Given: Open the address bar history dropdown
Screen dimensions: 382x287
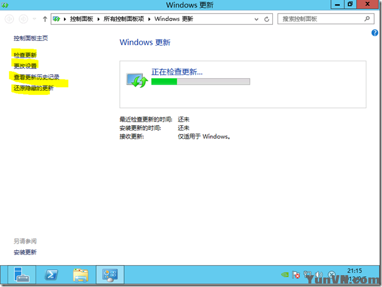Looking at the screenshot, I should coord(256,19).
